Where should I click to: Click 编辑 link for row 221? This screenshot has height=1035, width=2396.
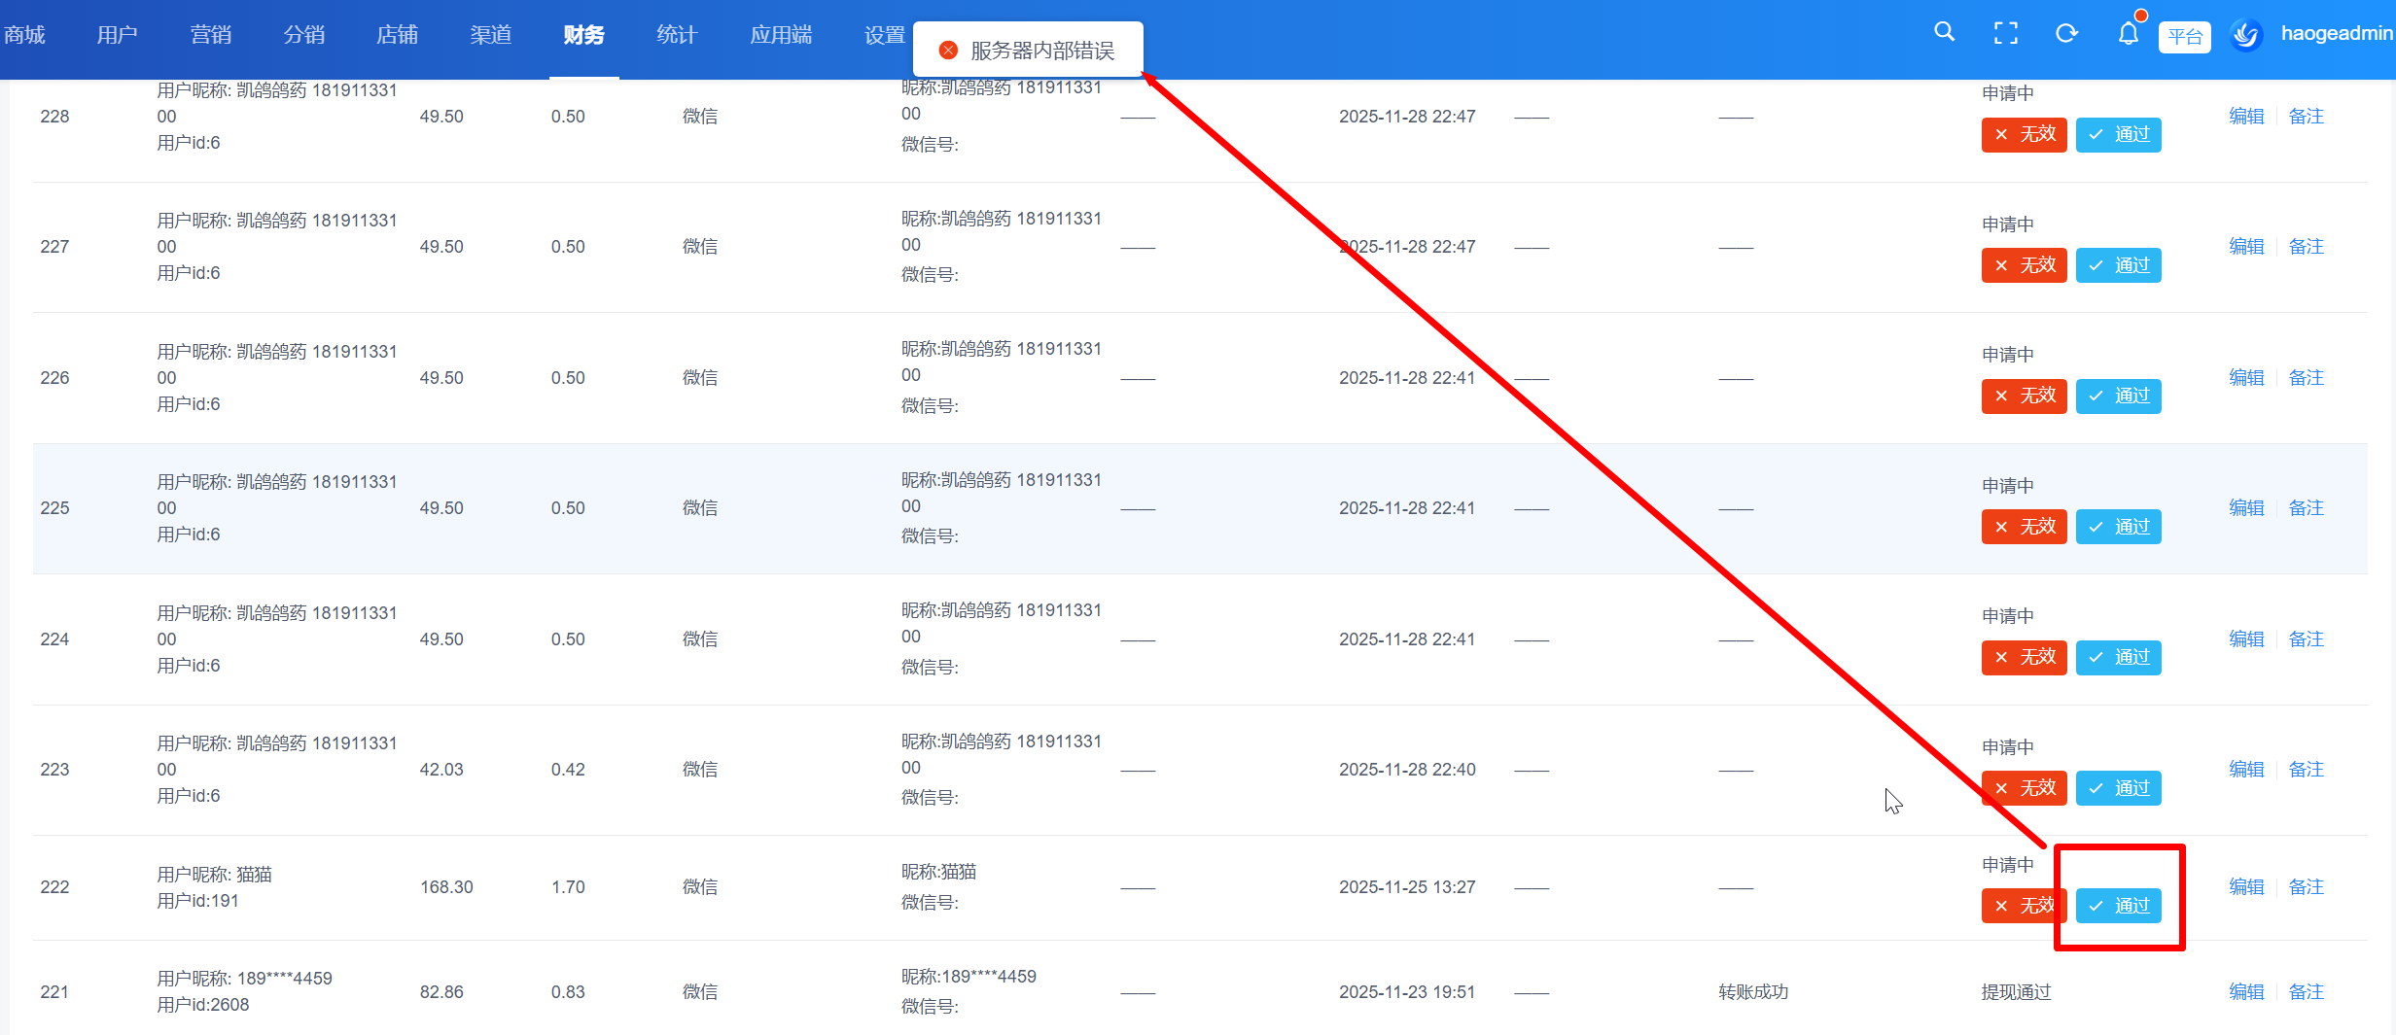(x=2246, y=991)
